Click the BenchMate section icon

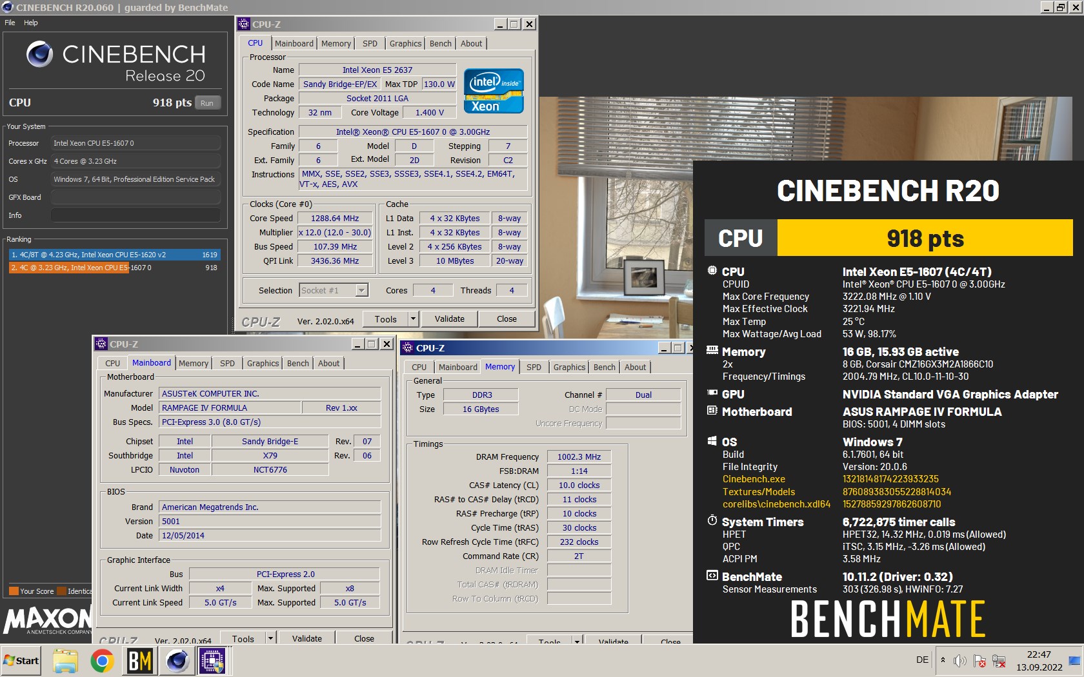(712, 576)
